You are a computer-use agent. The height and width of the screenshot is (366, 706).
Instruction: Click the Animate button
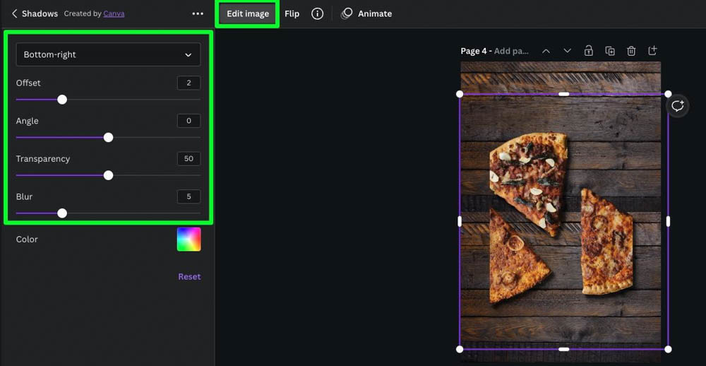pos(366,14)
